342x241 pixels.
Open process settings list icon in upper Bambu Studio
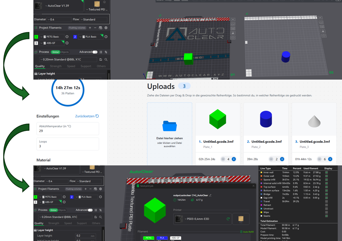point(101,52)
